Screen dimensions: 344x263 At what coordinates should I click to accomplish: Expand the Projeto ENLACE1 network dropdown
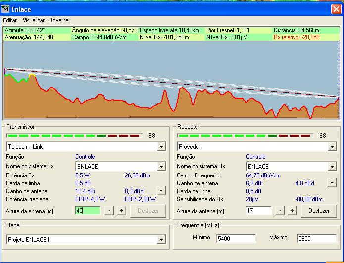[x=161, y=240]
